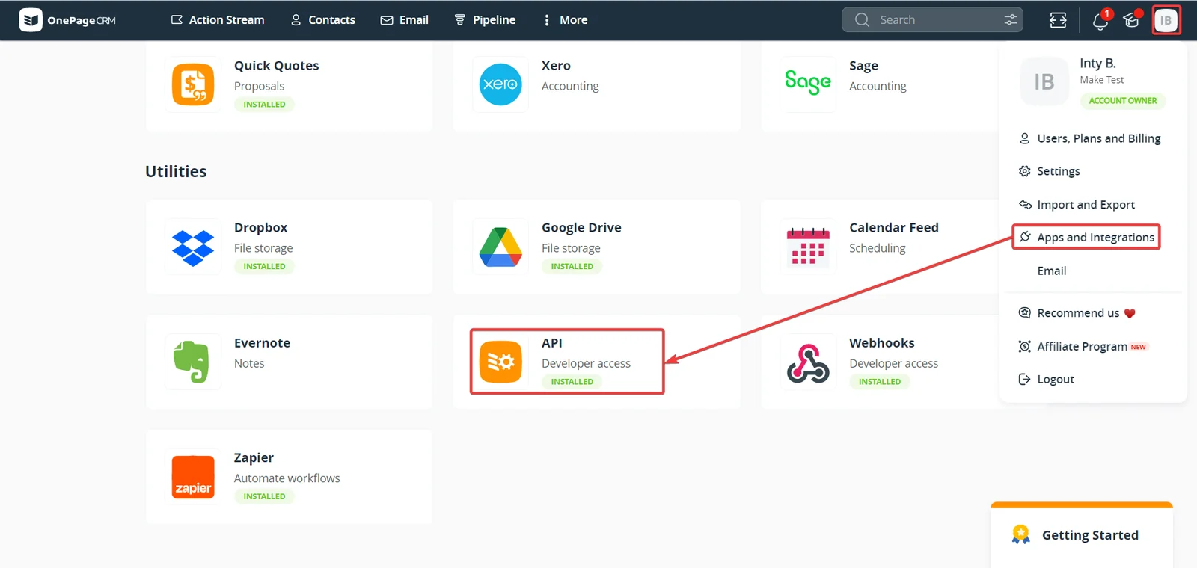Click the quick-add icon beside search
Screen dimensions: 1197x568
[x=1058, y=20]
